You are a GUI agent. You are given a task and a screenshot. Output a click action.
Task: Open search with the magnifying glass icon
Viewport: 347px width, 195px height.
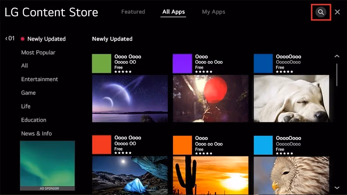(x=321, y=12)
